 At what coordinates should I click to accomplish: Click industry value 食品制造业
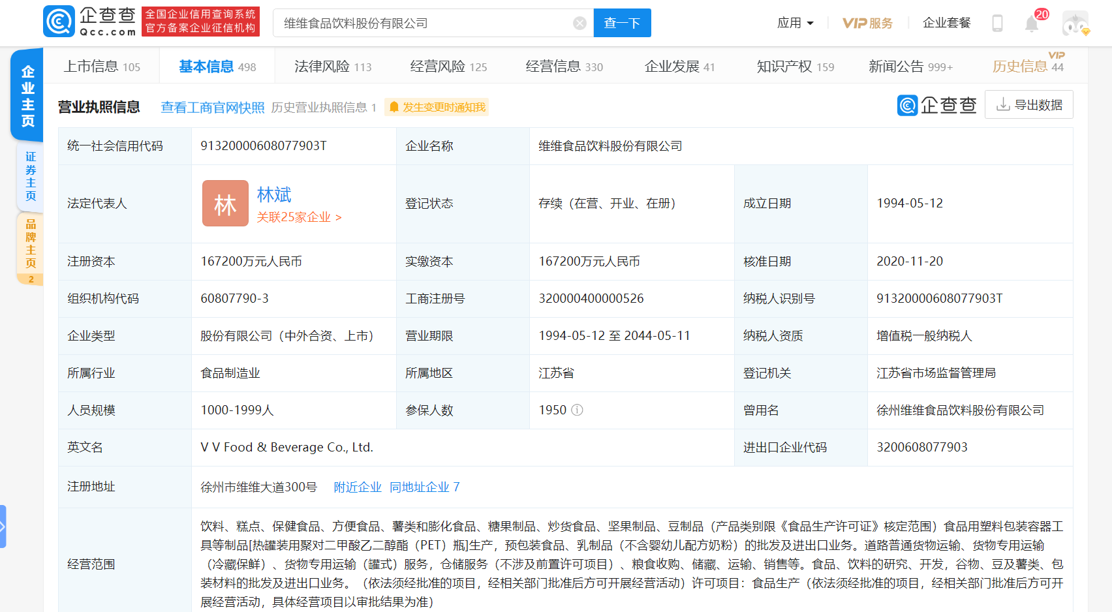click(230, 373)
